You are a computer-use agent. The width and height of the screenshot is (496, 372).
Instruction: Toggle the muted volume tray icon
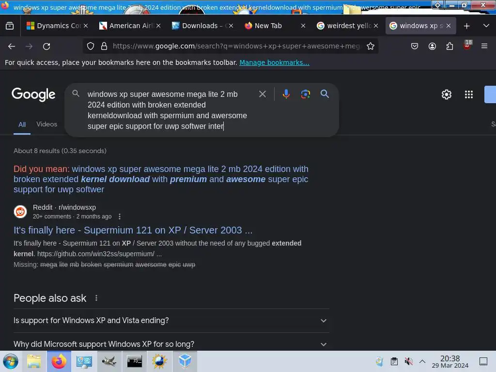pos(409,361)
